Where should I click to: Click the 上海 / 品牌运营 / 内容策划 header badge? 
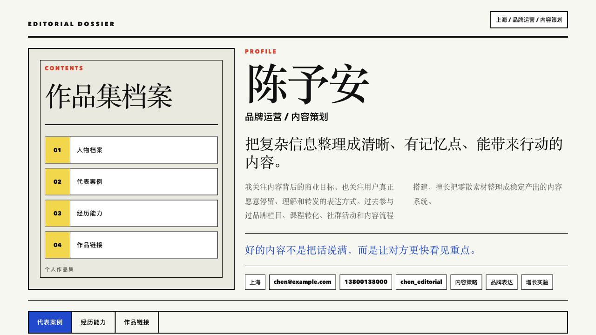point(529,20)
